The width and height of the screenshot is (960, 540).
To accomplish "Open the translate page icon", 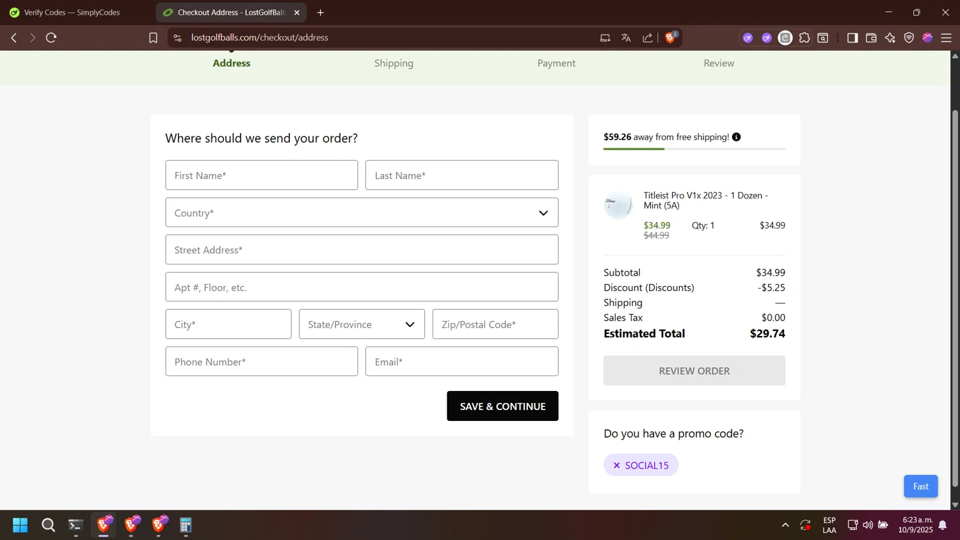I will (x=626, y=38).
